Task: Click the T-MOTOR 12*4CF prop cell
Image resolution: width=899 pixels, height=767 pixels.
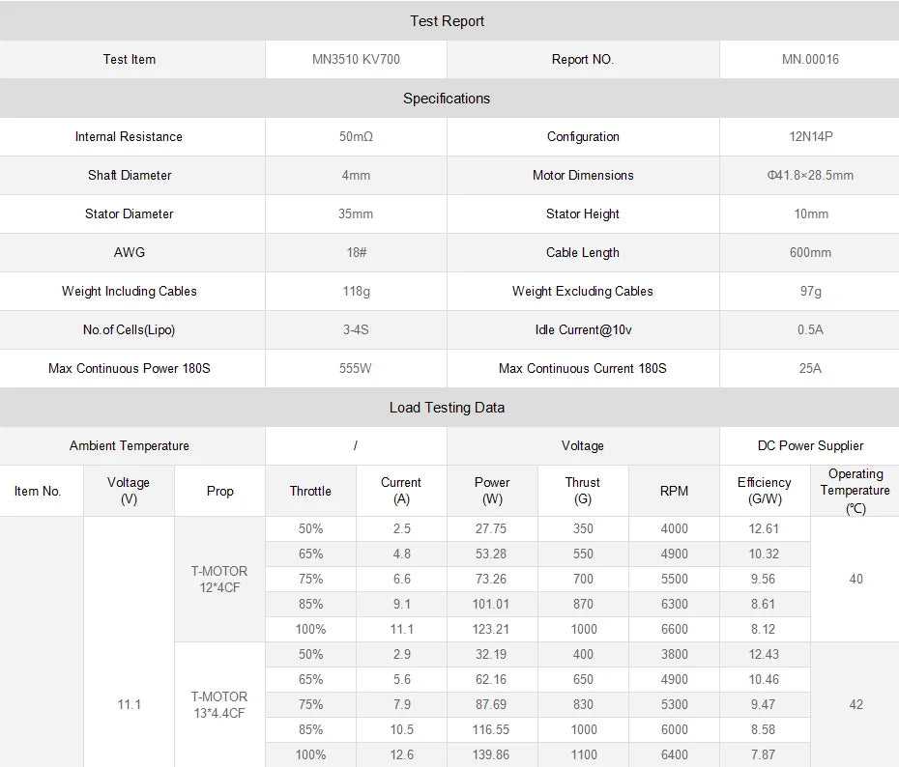Action: pos(219,579)
